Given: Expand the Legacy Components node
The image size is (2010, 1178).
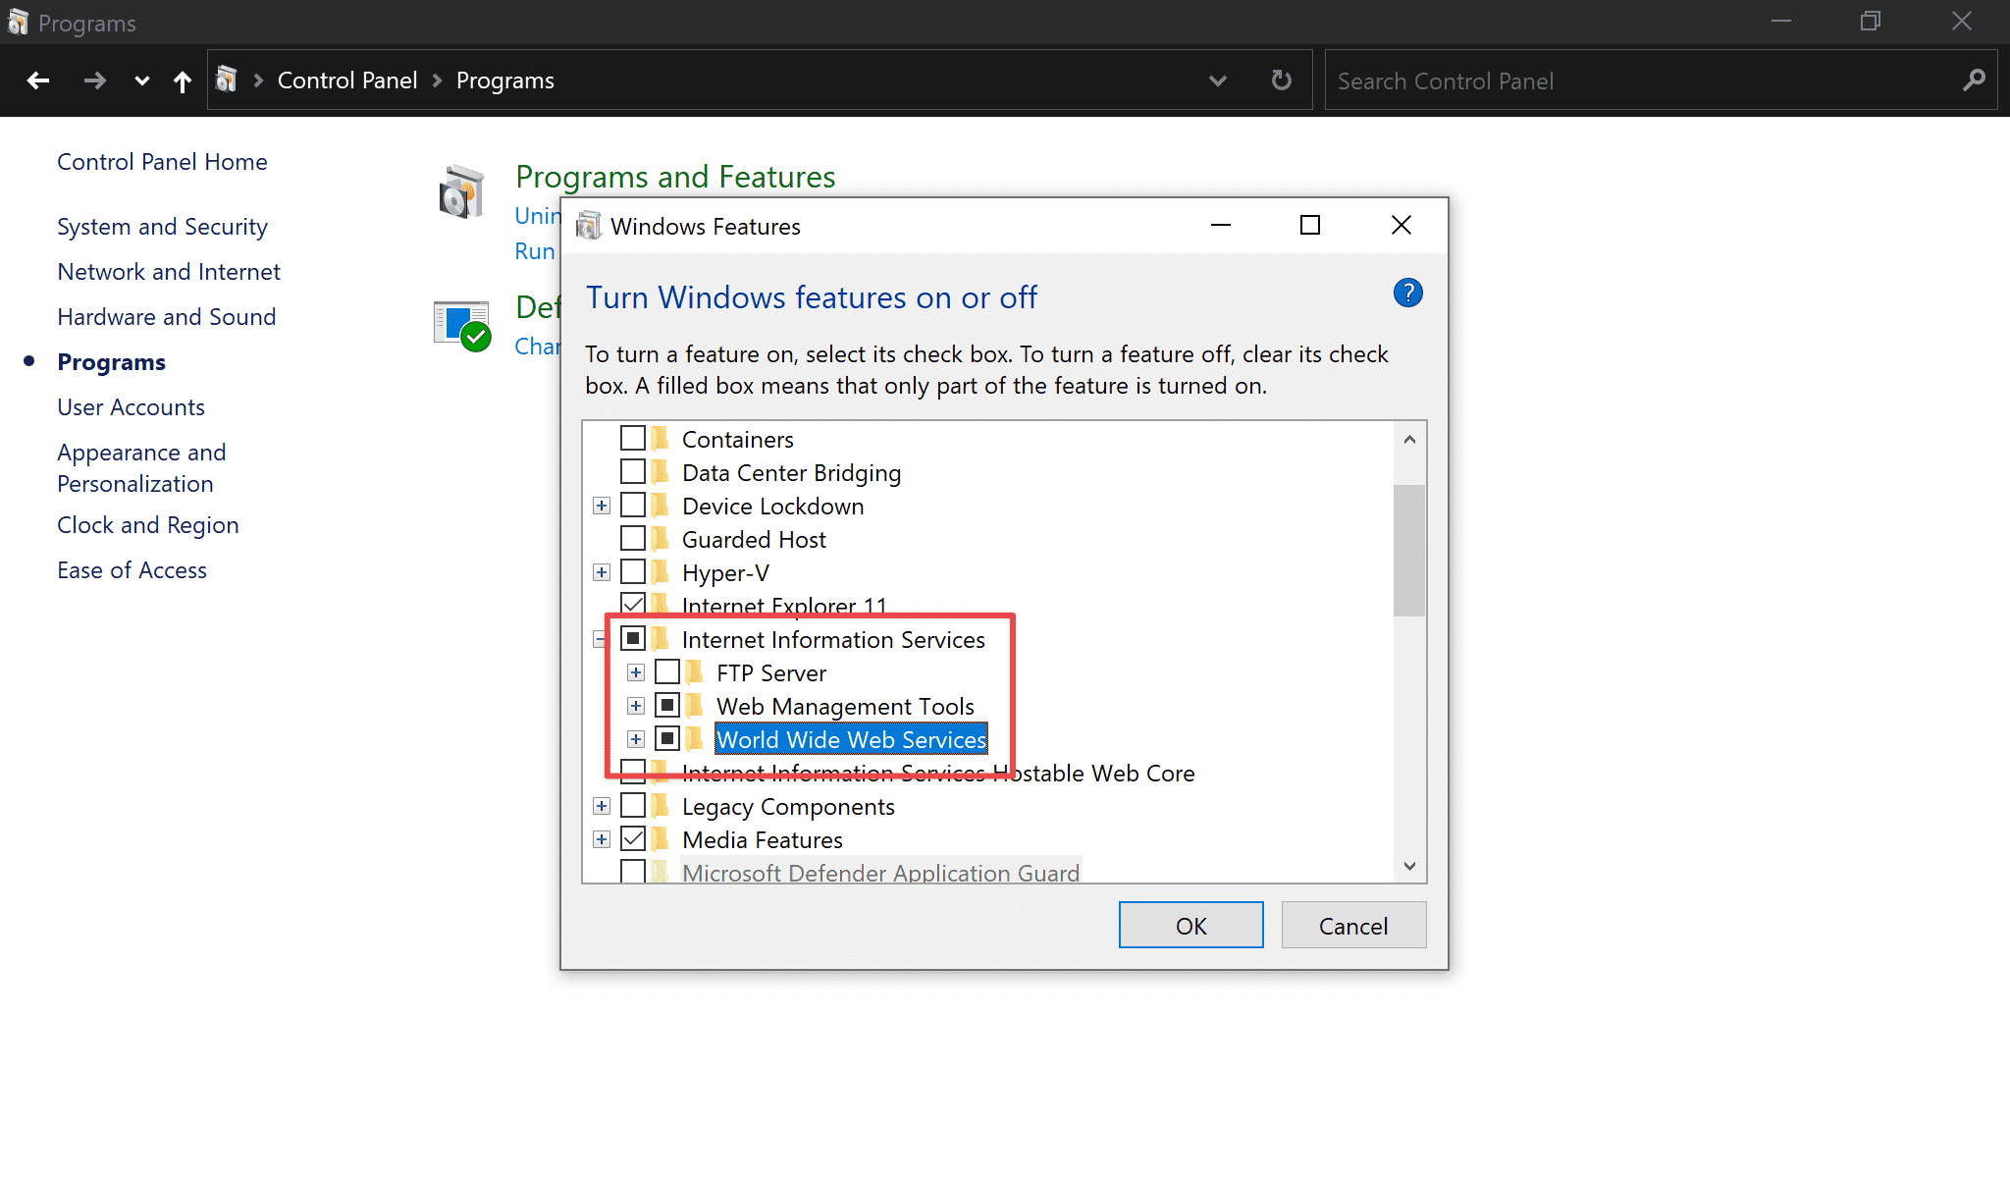Looking at the screenshot, I should tap(602, 807).
